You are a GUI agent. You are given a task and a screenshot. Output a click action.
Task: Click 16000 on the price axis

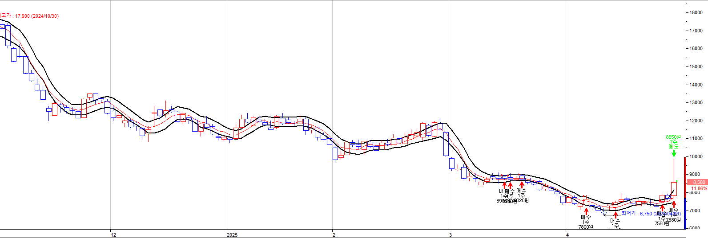click(696, 48)
